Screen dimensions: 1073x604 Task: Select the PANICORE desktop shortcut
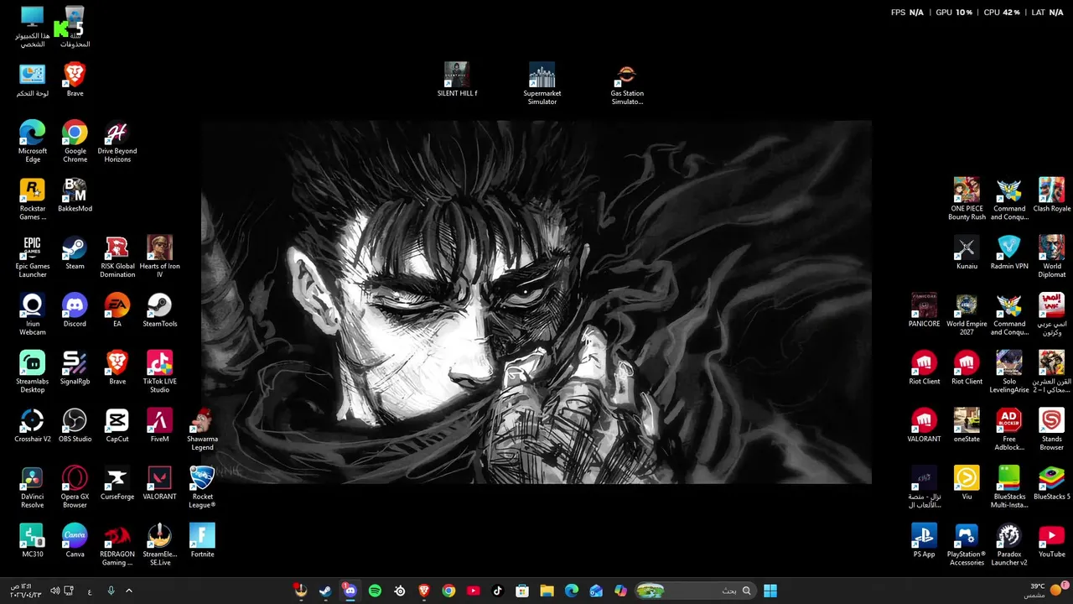click(x=924, y=310)
